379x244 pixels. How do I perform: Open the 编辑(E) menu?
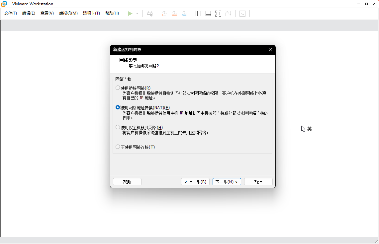pos(29,13)
